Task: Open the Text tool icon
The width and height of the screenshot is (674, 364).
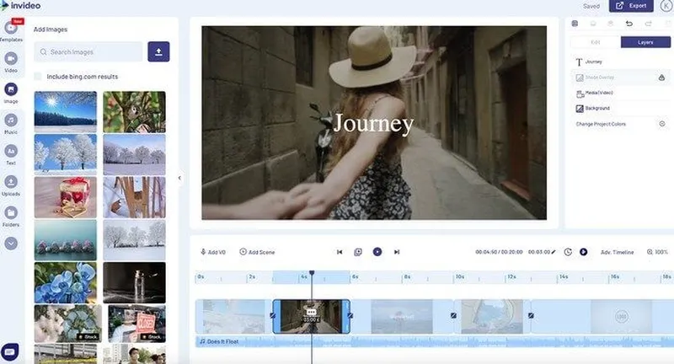Action: click(11, 152)
